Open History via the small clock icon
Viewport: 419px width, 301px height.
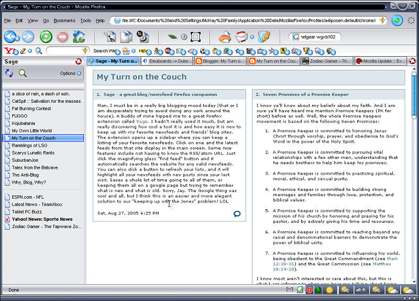coord(184,37)
